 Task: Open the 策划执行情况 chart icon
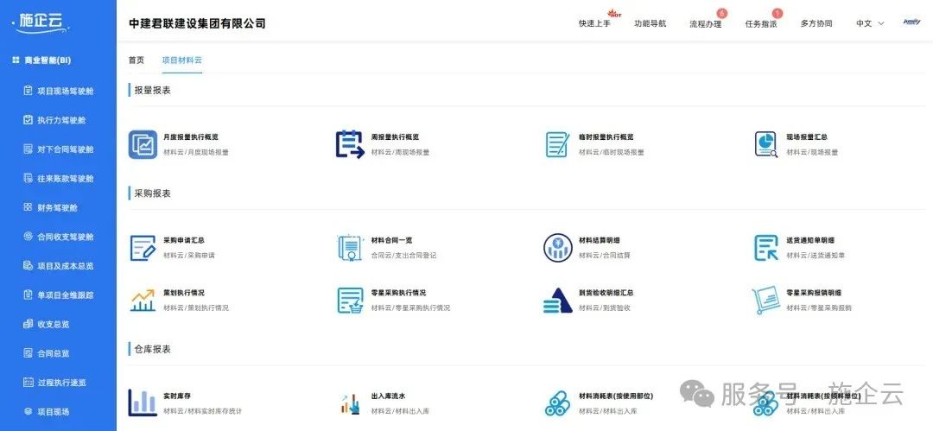(x=143, y=300)
